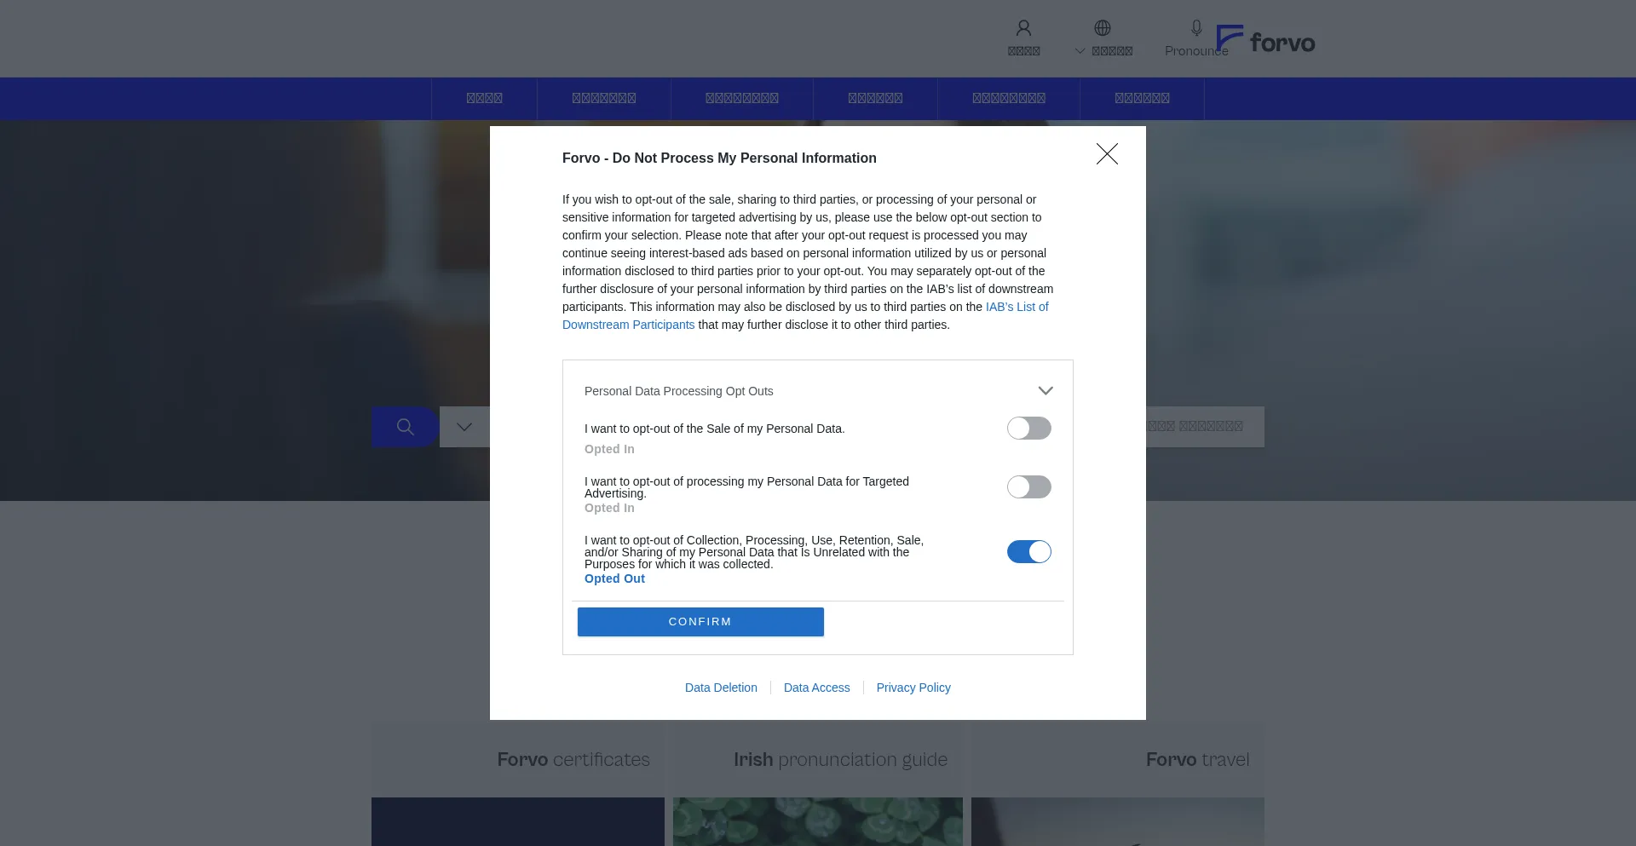Select the first item in blue navigation bar
The width and height of the screenshot is (1636, 846).
484,99
